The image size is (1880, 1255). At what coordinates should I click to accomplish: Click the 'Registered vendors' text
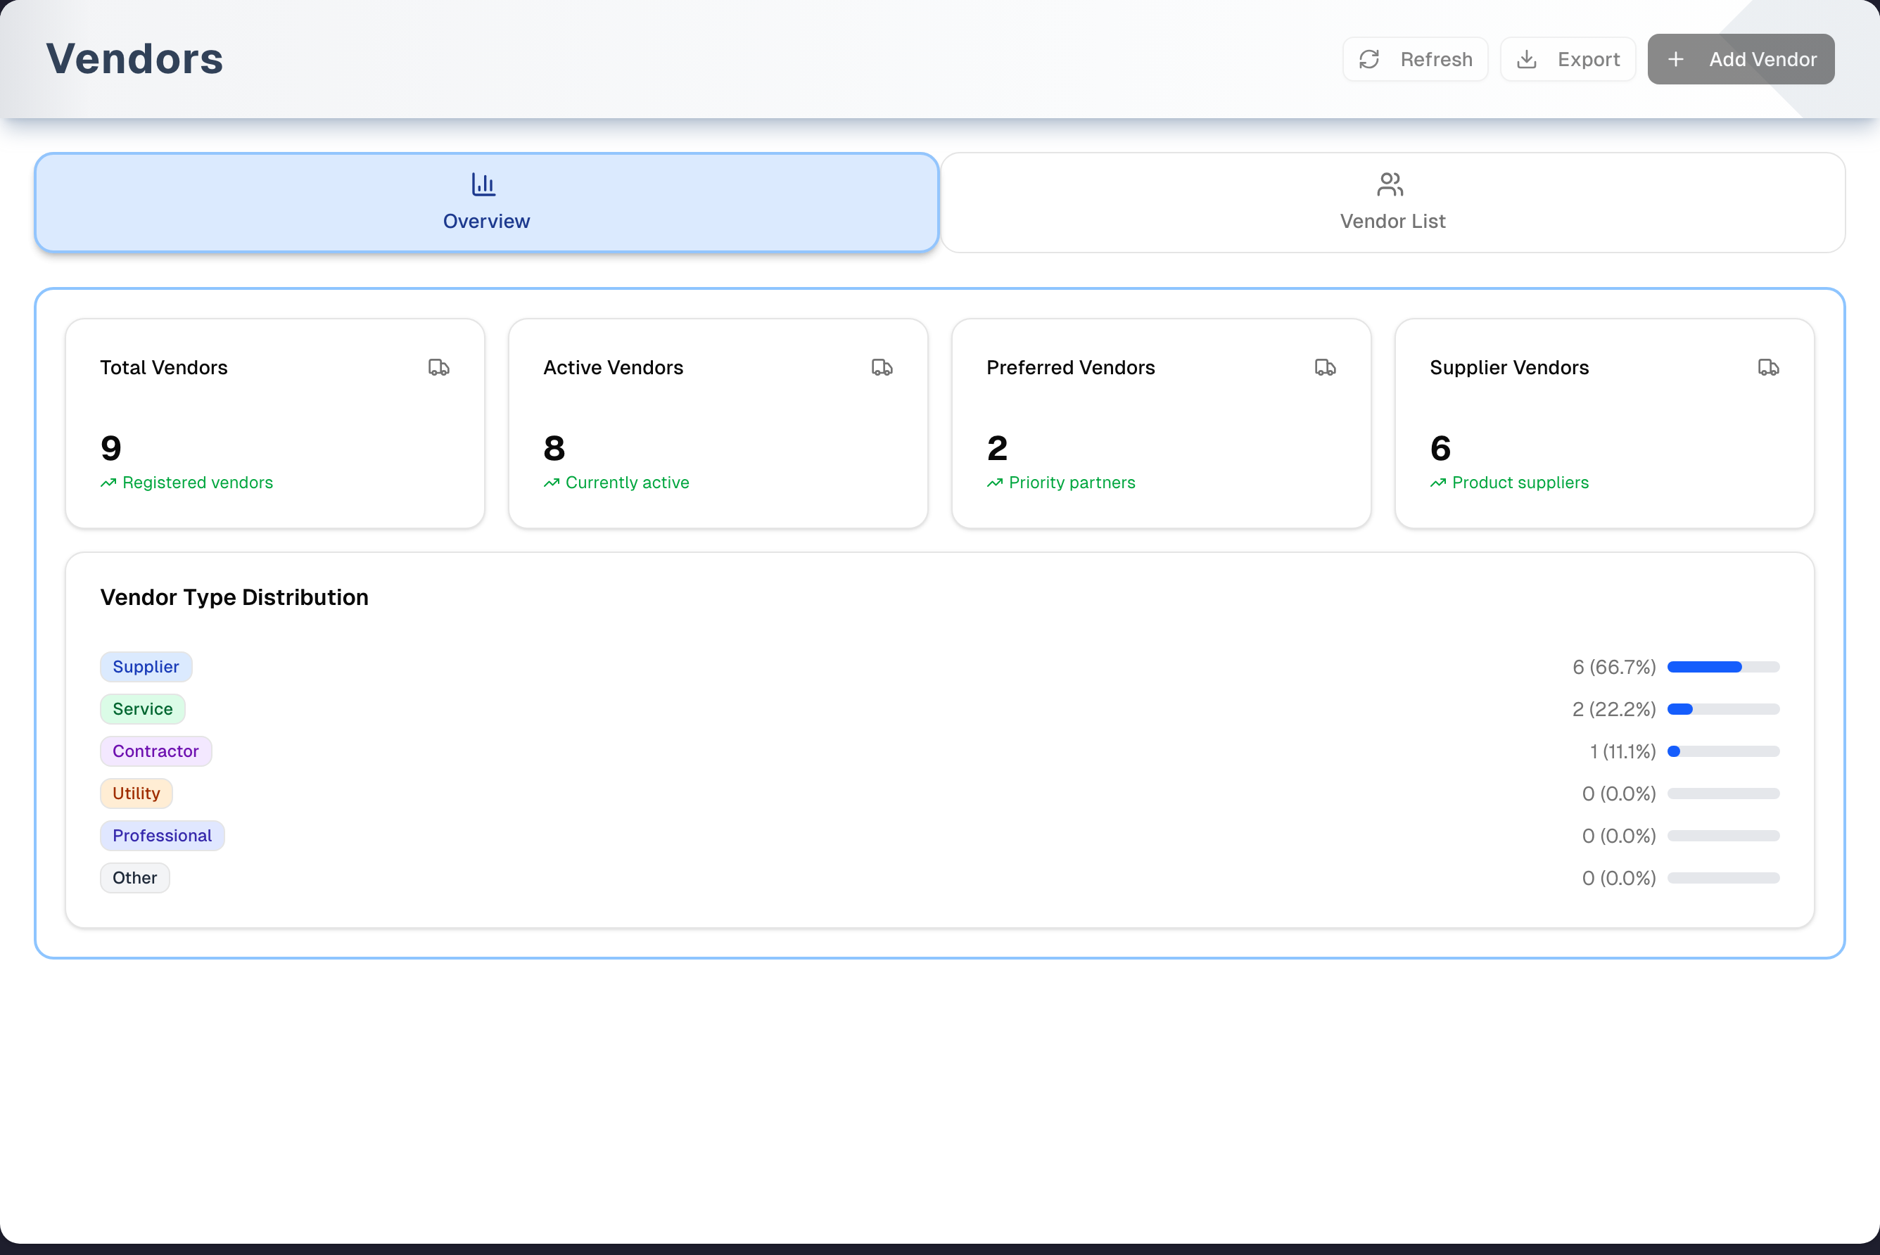tap(198, 483)
